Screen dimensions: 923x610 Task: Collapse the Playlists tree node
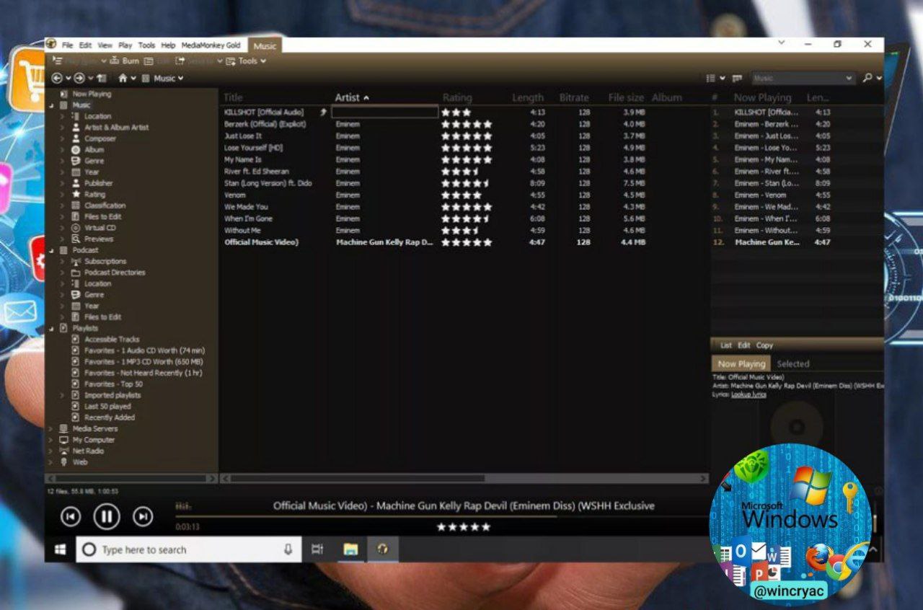[51, 328]
